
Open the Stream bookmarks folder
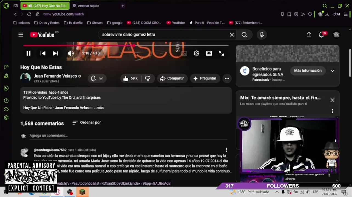coord(95,23)
